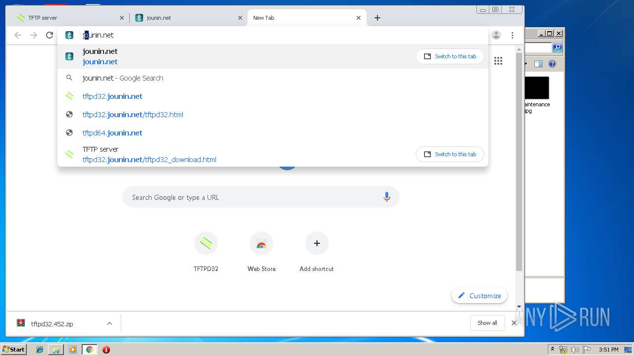Expand tftpd32.452.zip download options chevron
The image size is (634, 356).
109,324
